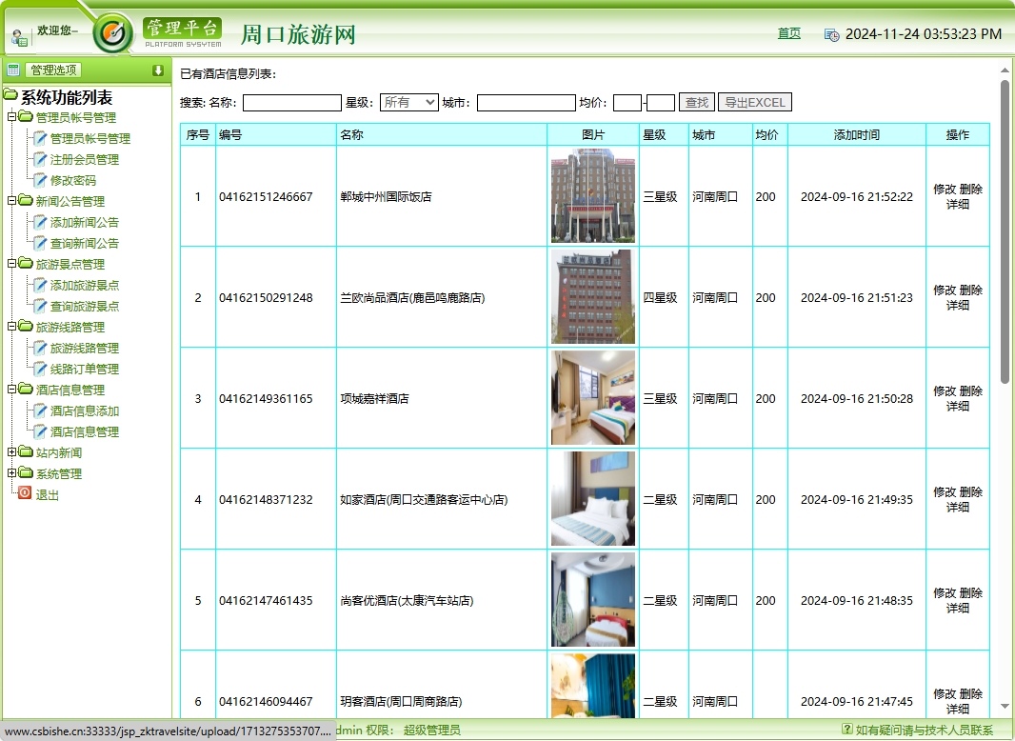Viewport: 1015px width, 741px height.
Task: Click the red 退出 logout icon
Action: coord(23,492)
